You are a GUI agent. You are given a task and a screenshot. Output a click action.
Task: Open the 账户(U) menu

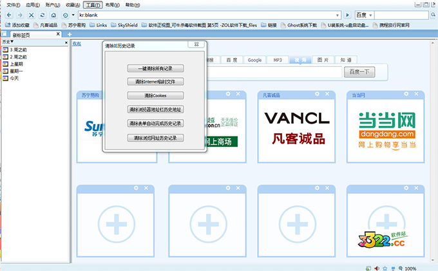click(x=53, y=5)
